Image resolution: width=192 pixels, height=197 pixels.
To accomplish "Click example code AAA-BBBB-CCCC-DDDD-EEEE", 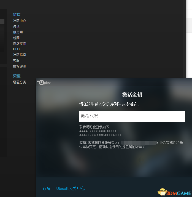I will 101,135.
